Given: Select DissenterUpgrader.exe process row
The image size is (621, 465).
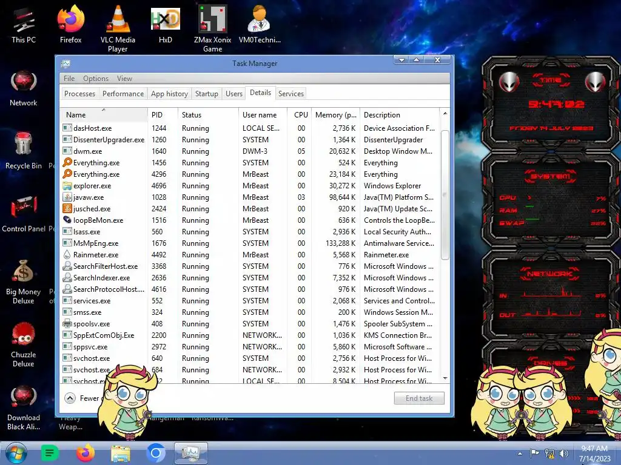Looking at the screenshot, I should (x=249, y=140).
